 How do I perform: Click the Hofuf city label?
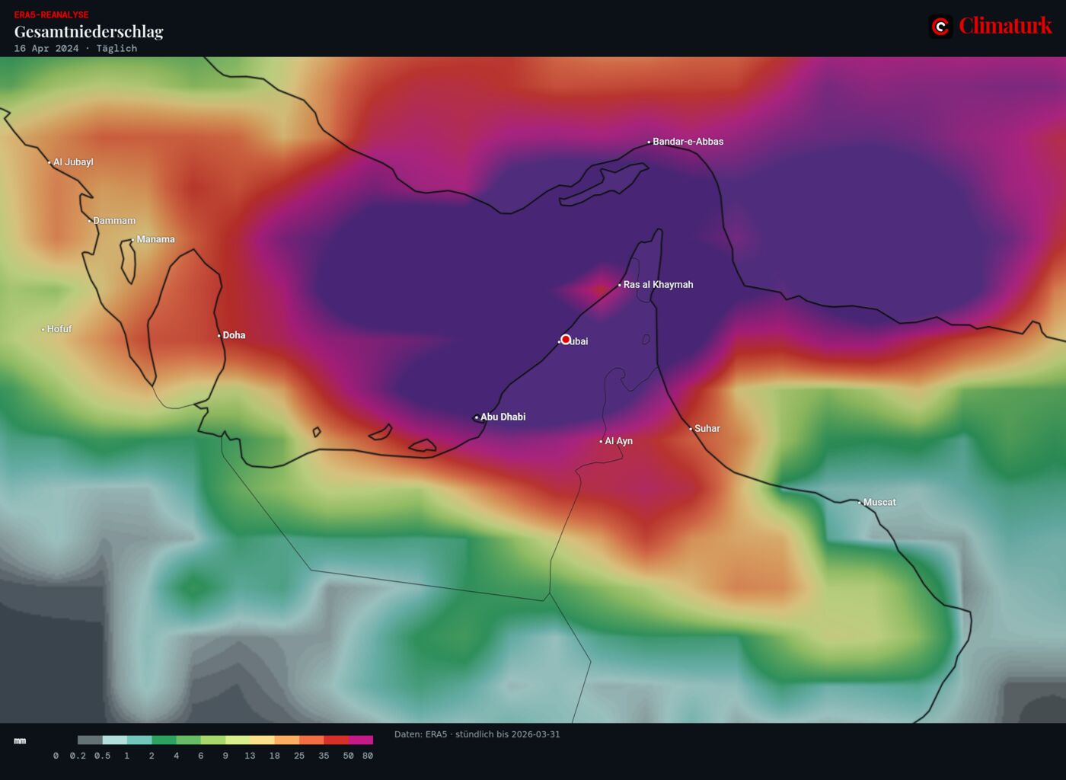point(59,329)
